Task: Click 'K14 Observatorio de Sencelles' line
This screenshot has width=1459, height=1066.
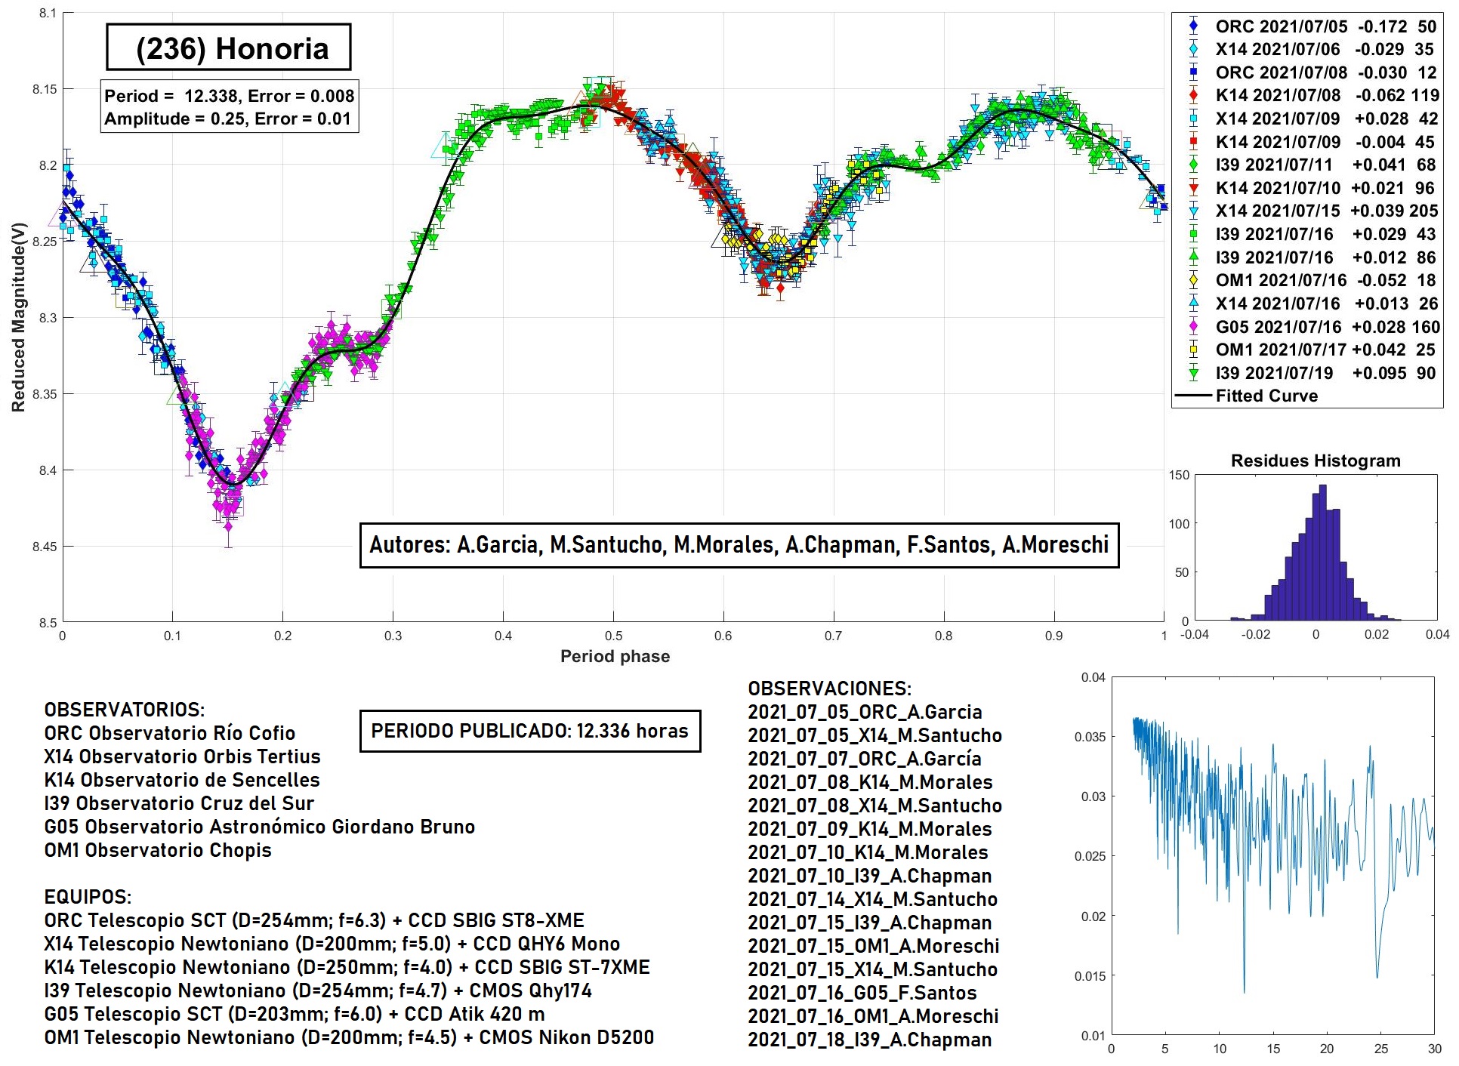Action: [182, 780]
